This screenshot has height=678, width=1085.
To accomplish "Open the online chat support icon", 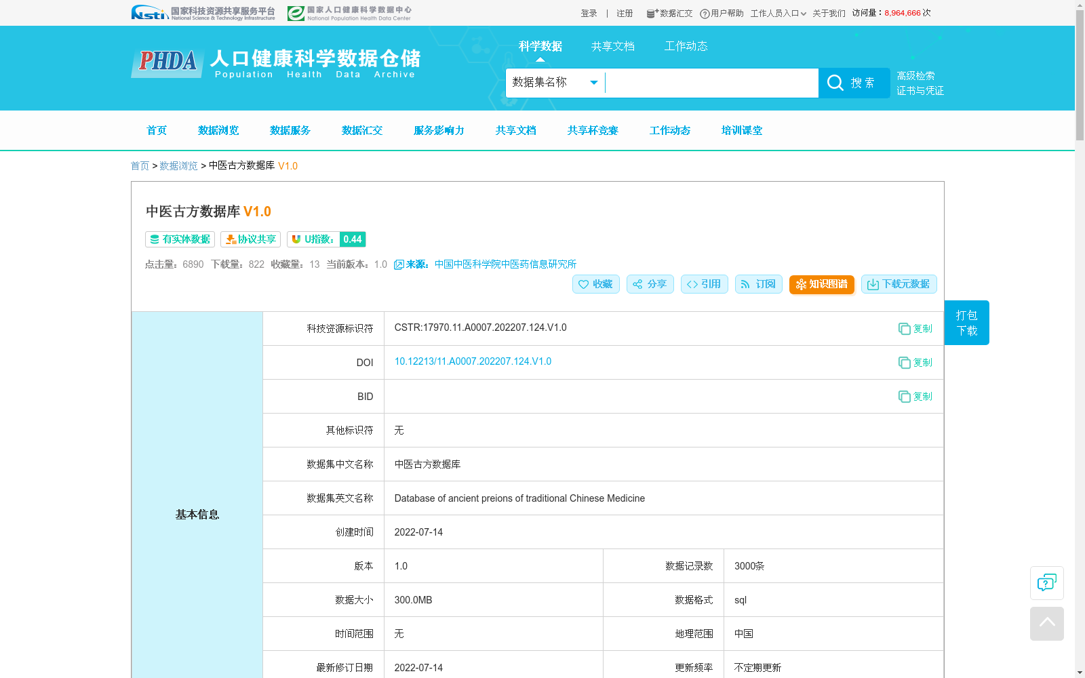I will click(x=1046, y=583).
